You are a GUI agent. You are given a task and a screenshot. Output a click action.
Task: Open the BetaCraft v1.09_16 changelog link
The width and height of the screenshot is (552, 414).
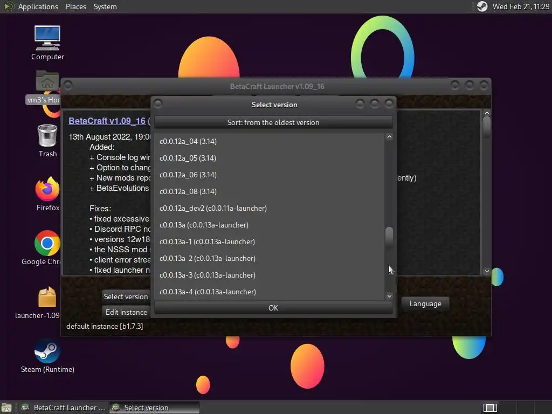(107, 121)
